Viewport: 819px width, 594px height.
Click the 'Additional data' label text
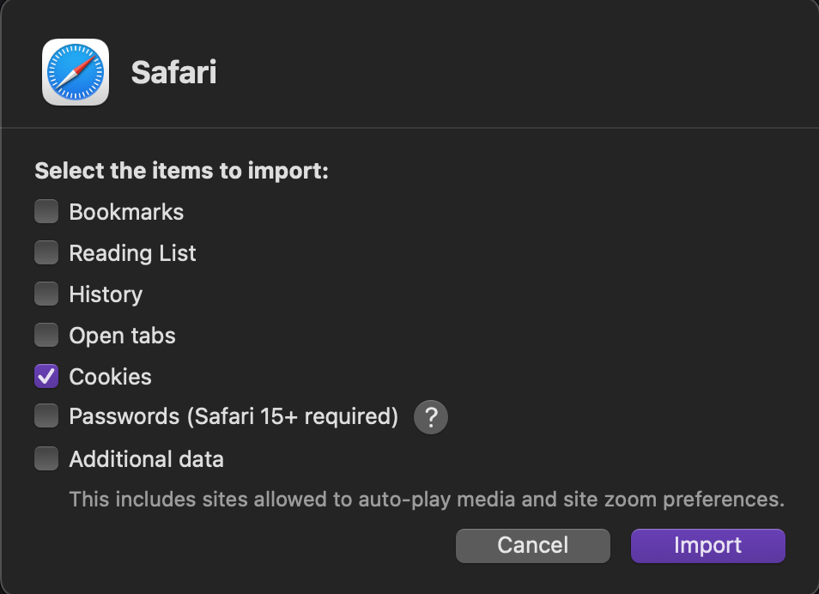tap(146, 459)
